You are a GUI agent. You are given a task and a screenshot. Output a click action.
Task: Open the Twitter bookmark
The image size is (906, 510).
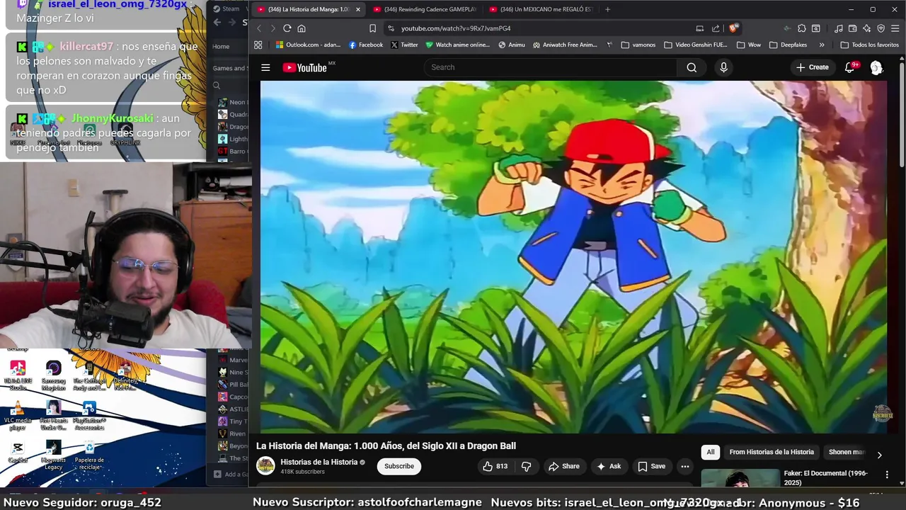tap(404, 45)
